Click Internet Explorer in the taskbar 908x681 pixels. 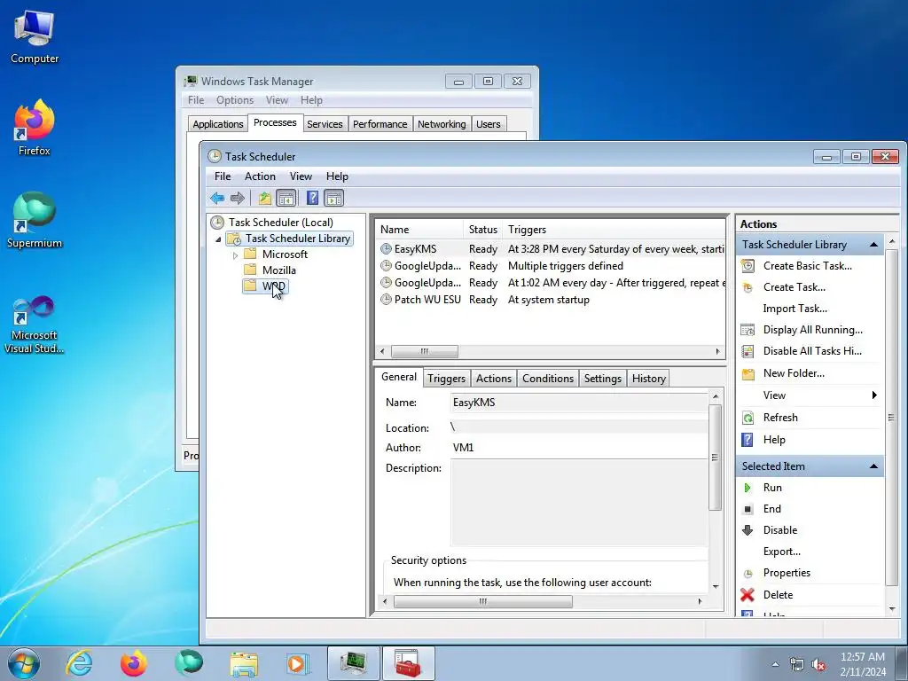coord(79,663)
